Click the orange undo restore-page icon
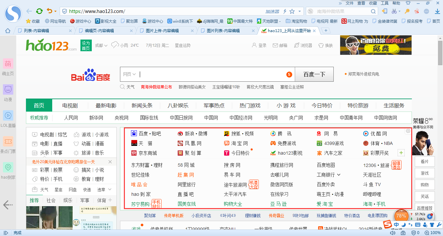Image resolution: width=443 pixels, height=236 pixels. 49,11
